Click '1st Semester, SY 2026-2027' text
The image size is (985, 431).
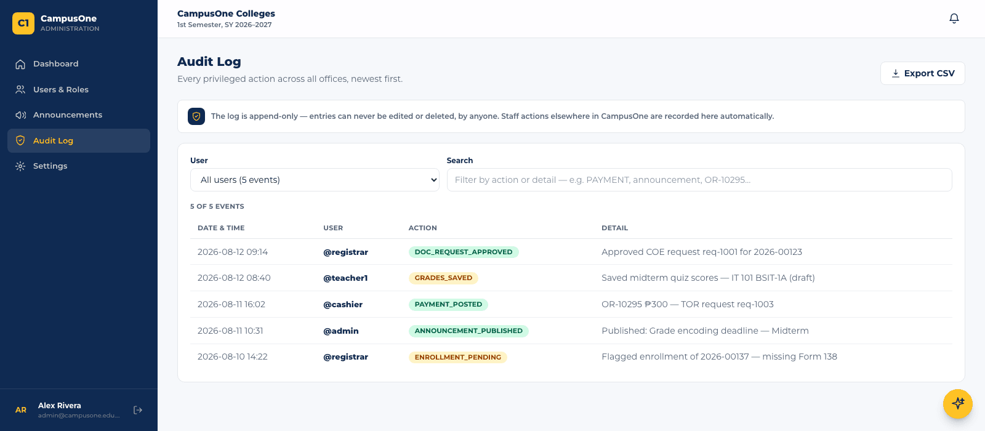tap(225, 25)
